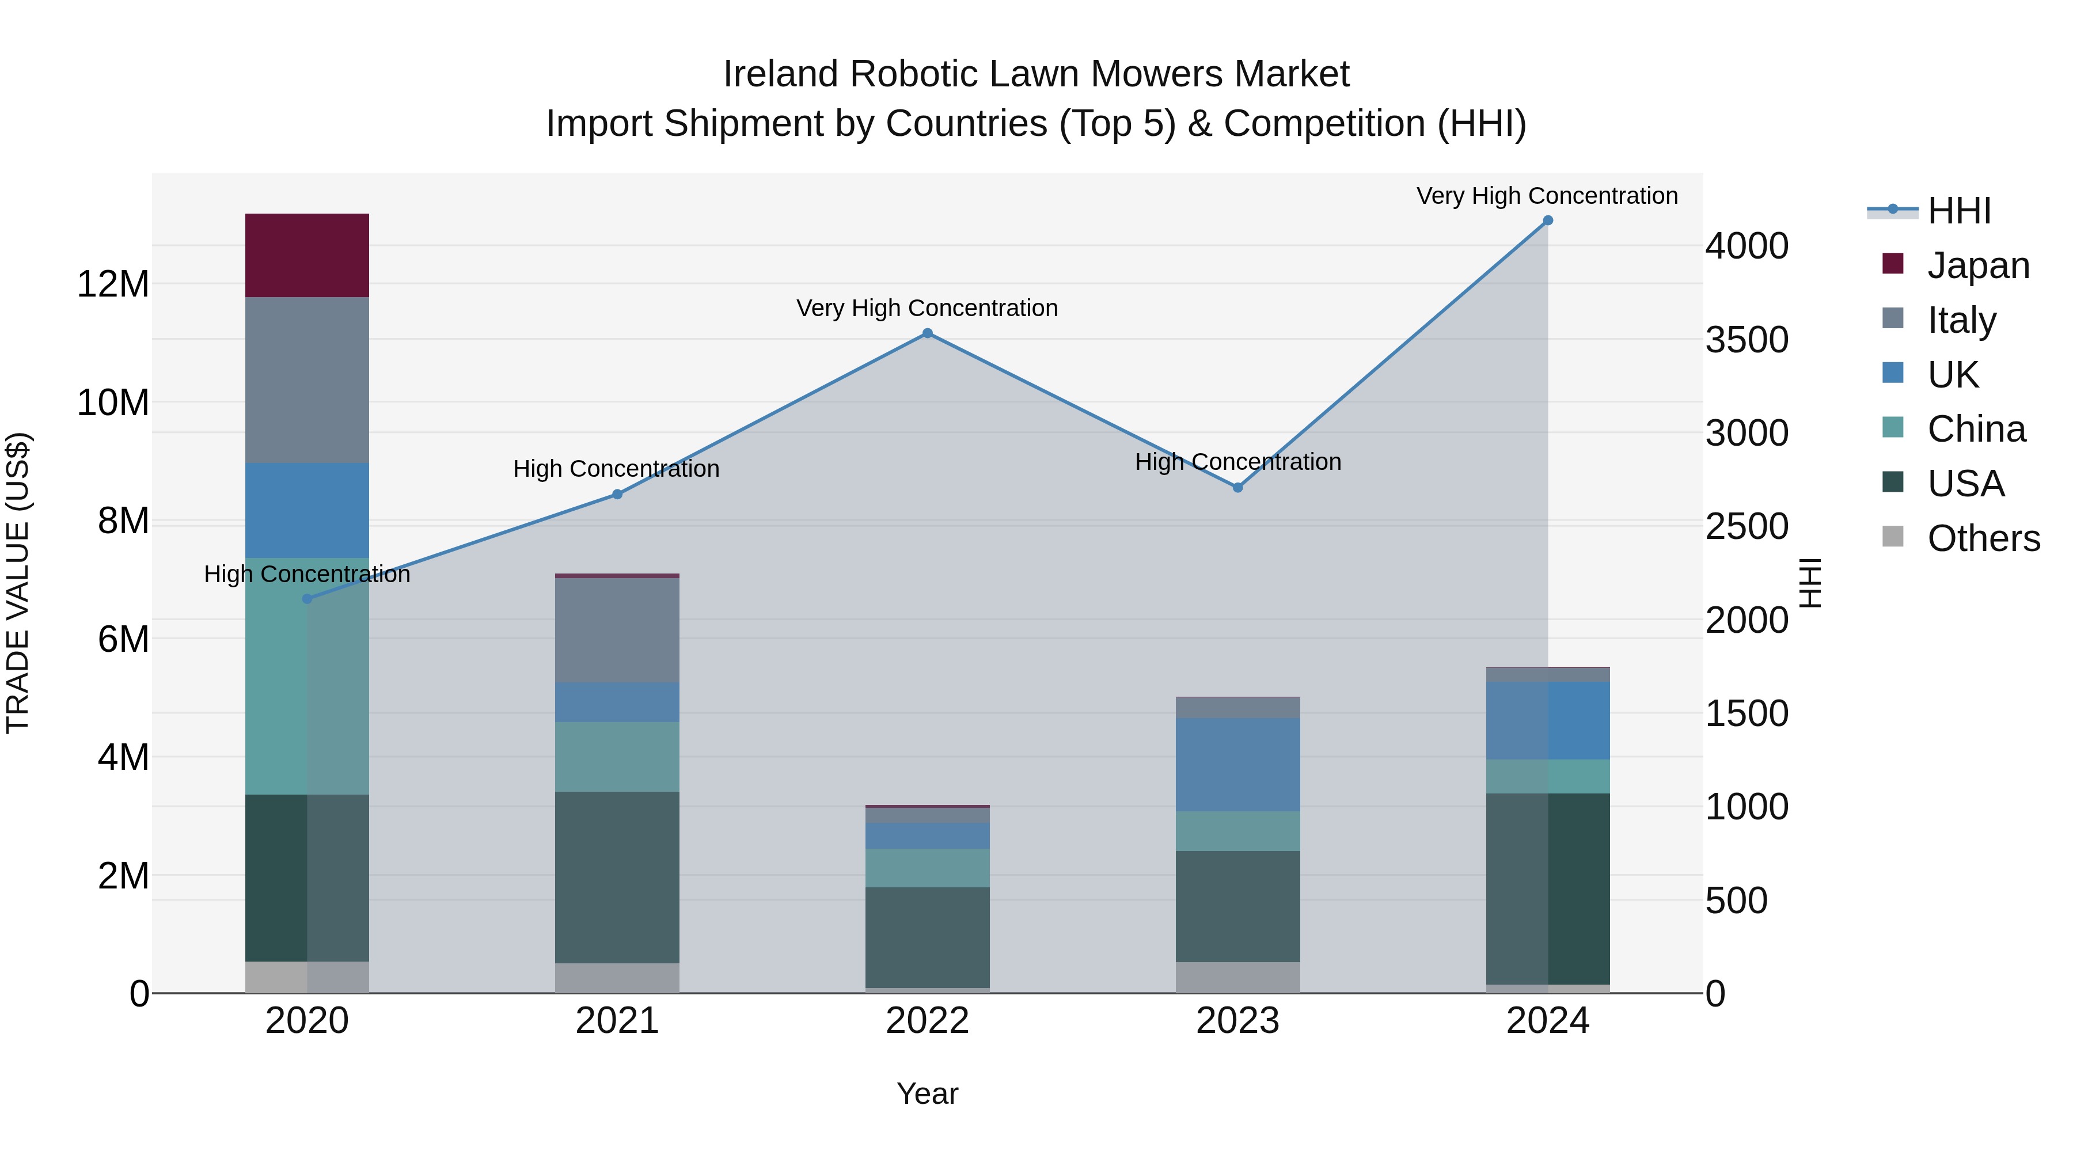Click the 2020 'High Concentration' annotation
The image size is (2073, 1166).
pyautogui.click(x=306, y=575)
